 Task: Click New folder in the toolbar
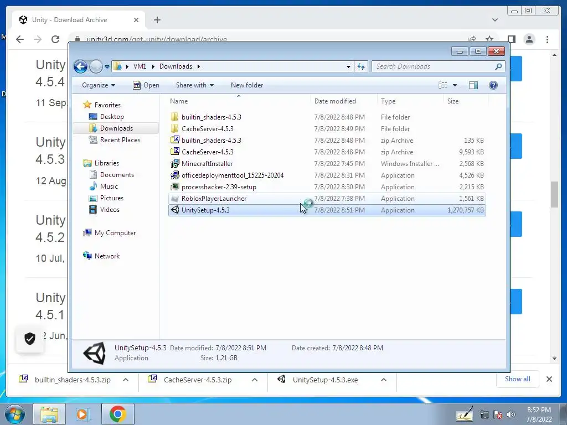(x=247, y=85)
